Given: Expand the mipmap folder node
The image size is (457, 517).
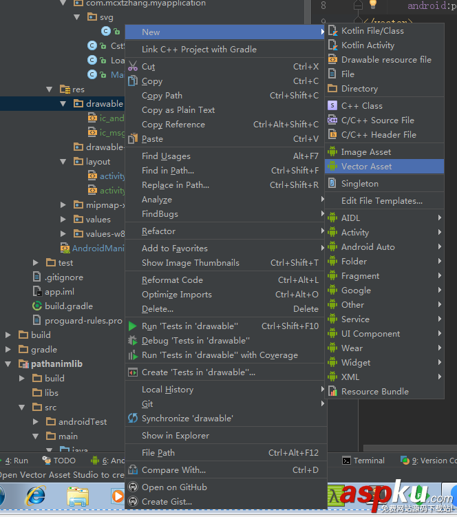Looking at the screenshot, I should tap(63, 205).
